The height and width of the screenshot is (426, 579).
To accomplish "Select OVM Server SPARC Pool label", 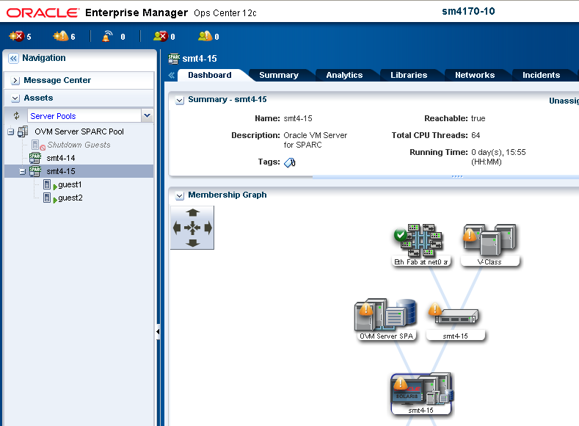I will pyautogui.click(x=79, y=131).
